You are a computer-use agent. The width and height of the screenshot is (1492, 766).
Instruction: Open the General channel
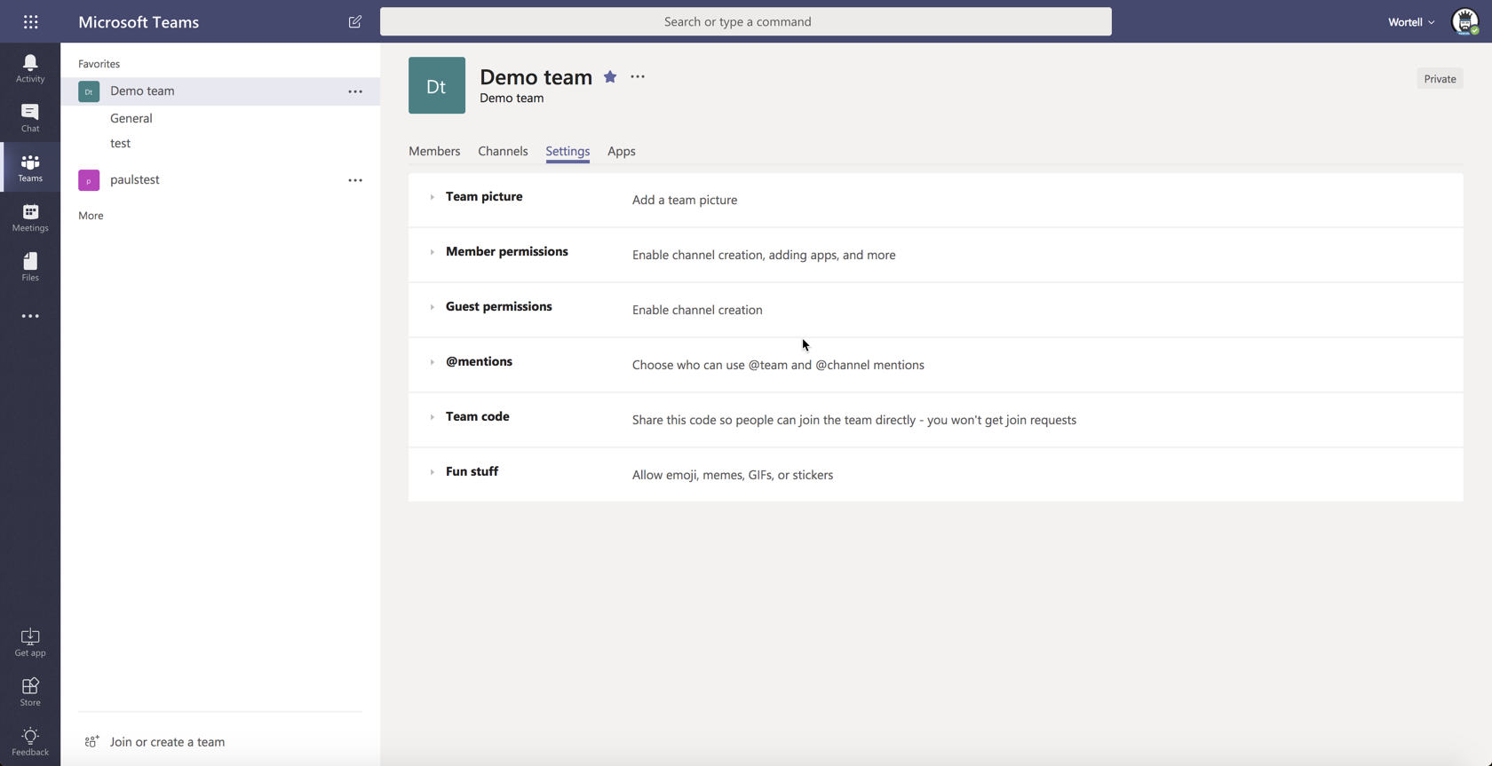131,118
